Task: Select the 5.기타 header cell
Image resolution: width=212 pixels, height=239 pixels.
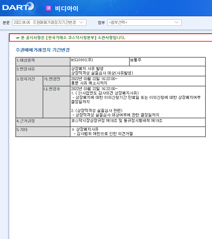Action: point(43,132)
